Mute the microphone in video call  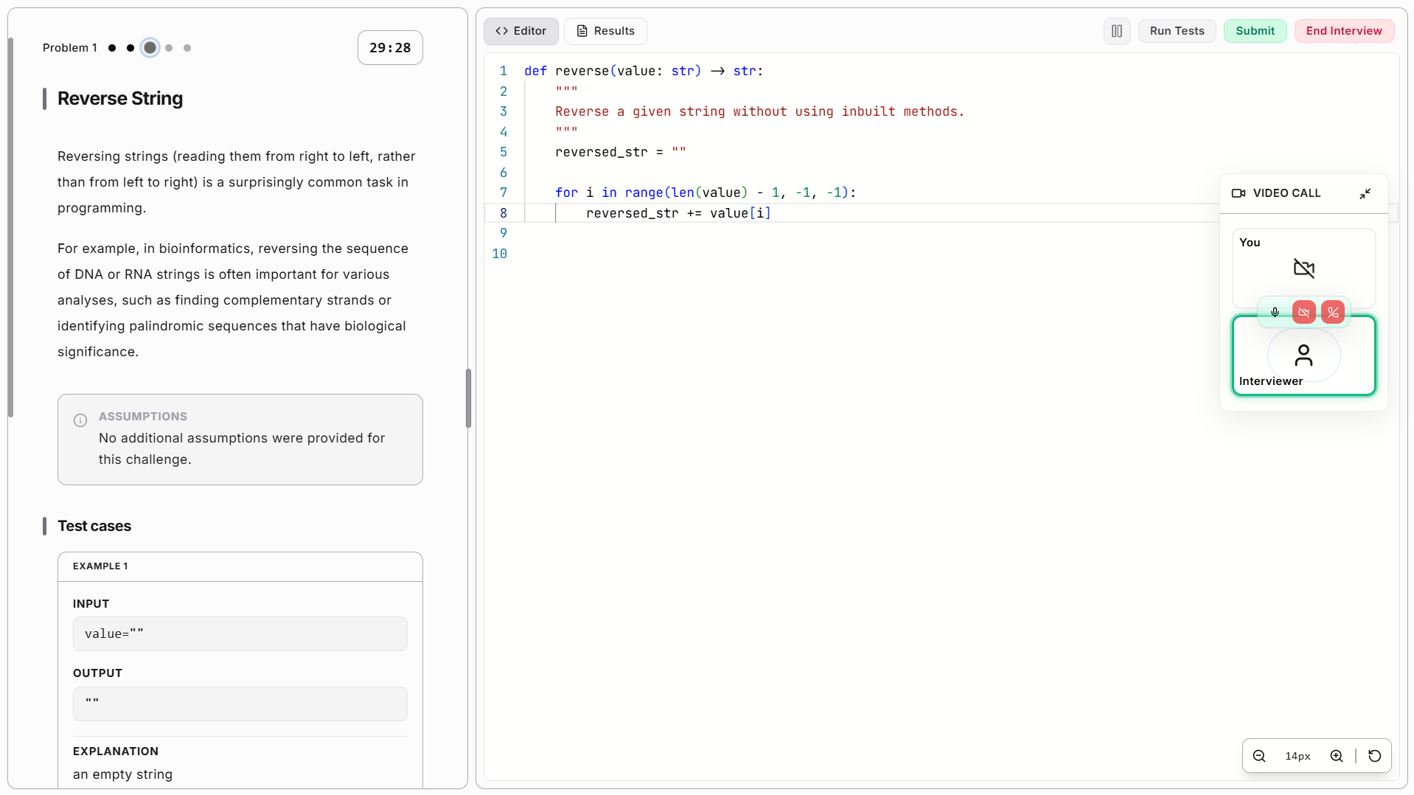(1275, 312)
